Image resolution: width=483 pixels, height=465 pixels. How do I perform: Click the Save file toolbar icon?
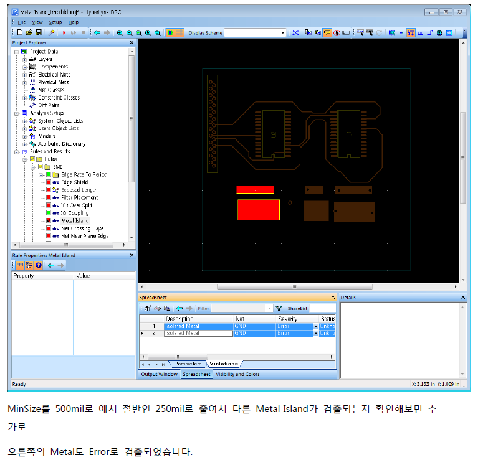point(38,32)
